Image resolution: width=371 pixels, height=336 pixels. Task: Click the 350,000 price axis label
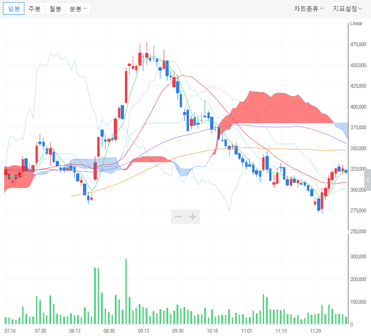358,148
